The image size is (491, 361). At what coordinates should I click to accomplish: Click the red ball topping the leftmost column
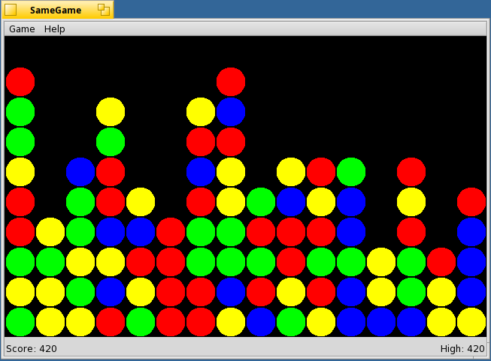(20, 82)
